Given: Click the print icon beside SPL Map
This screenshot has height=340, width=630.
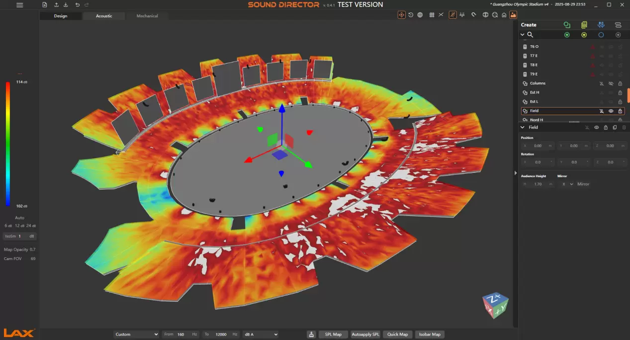Looking at the screenshot, I should click(x=311, y=335).
